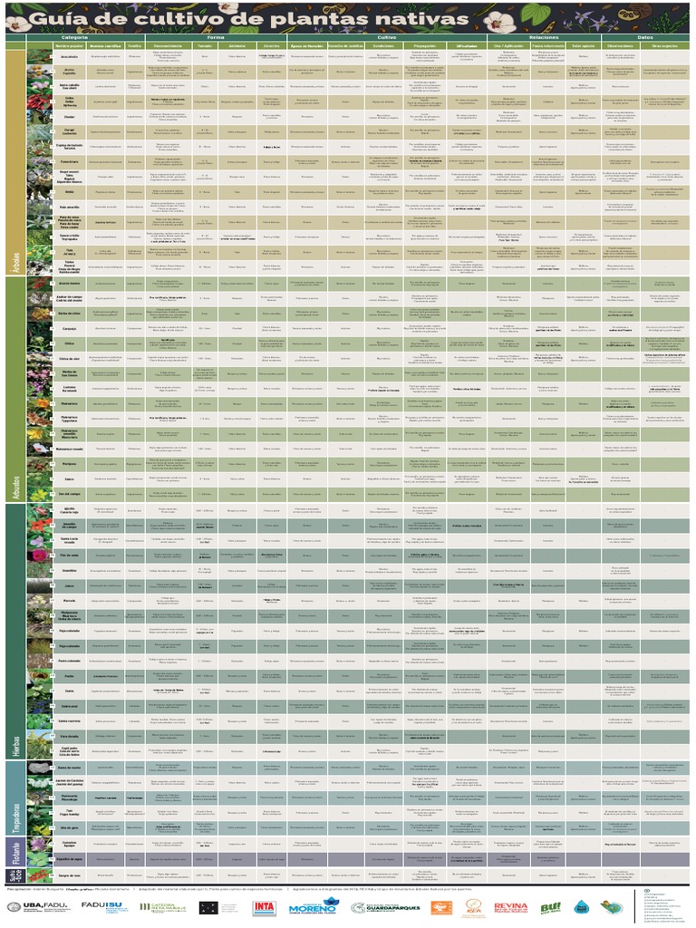Select the Sen del campo name cell
The width and height of the screenshot is (696, 928).
(x=69, y=494)
